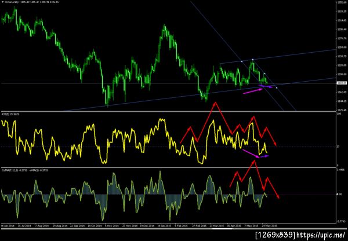The height and width of the screenshot is (241, 348).
Task: Click the 27 Feb 2015 date on the time axis
Action: coord(200,225)
